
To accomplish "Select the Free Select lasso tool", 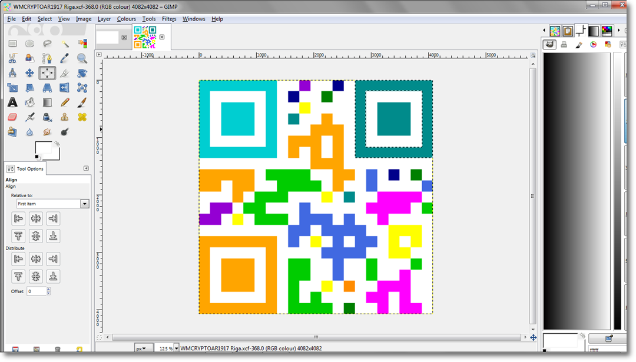I will (x=47, y=44).
